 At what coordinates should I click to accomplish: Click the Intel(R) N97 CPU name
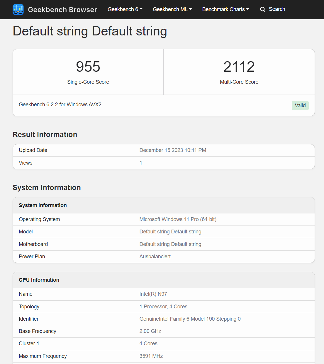[x=153, y=294]
